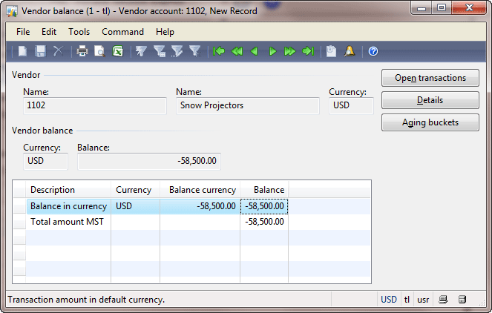The image size is (492, 313).
Task: Click the second filter funnel icon
Action: click(160, 51)
